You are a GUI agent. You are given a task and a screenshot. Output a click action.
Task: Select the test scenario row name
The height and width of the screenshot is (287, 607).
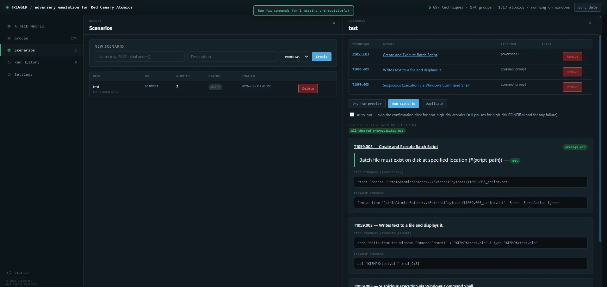[x=96, y=87]
